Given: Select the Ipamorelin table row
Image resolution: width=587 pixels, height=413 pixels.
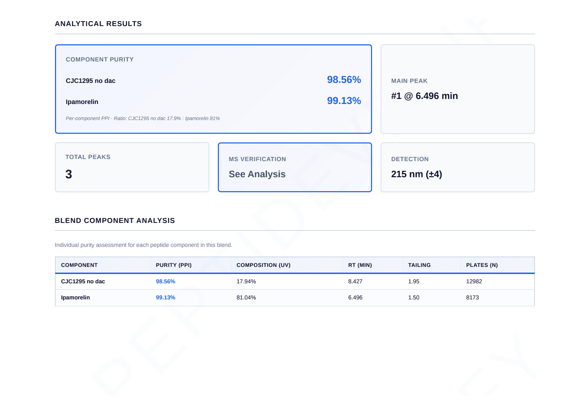Looking at the screenshot, I should [295, 298].
